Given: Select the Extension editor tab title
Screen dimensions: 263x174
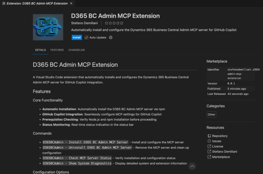Looking at the screenshot, I should 37,3.
